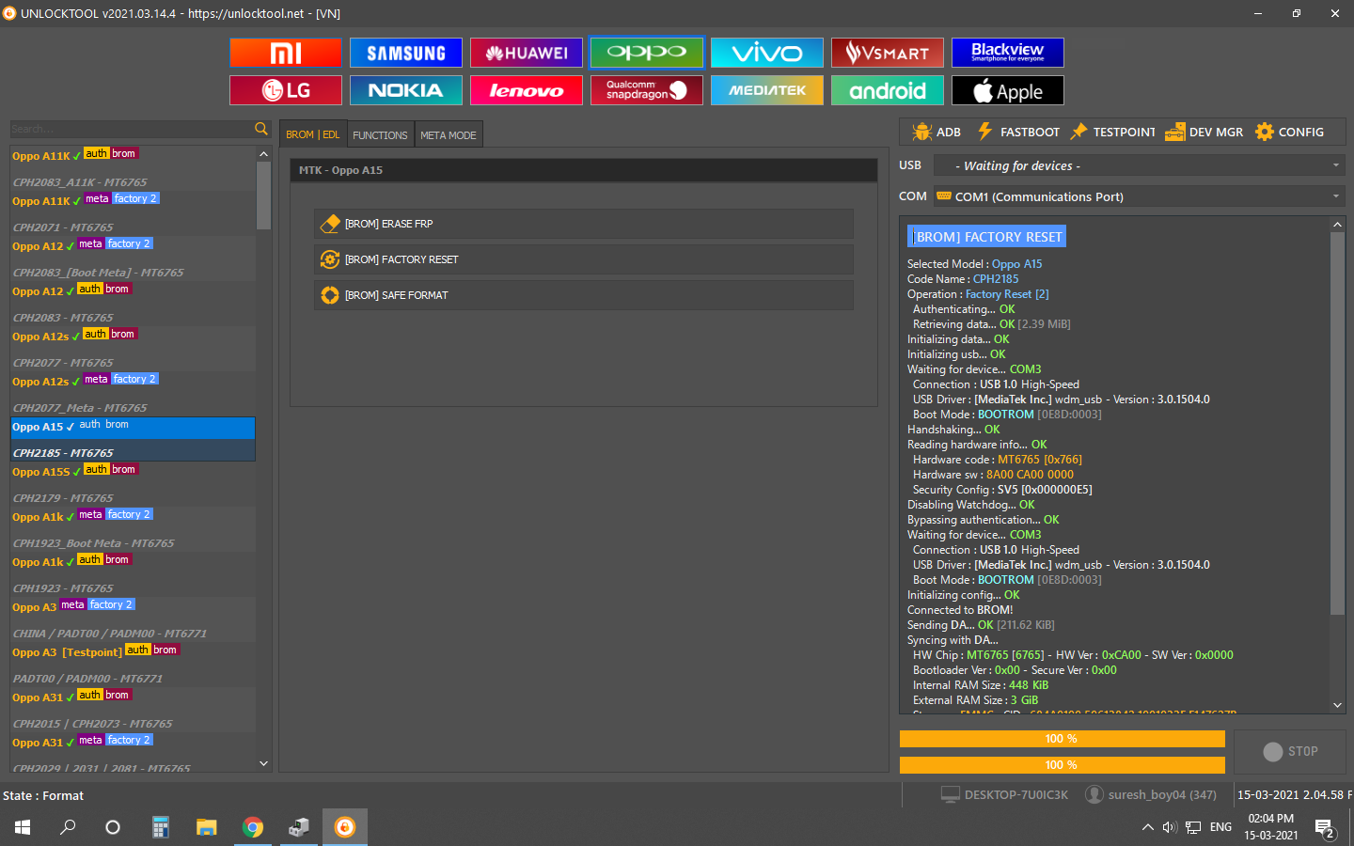Click model list scroll down arrow
The width and height of the screenshot is (1354, 846).
click(x=263, y=763)
